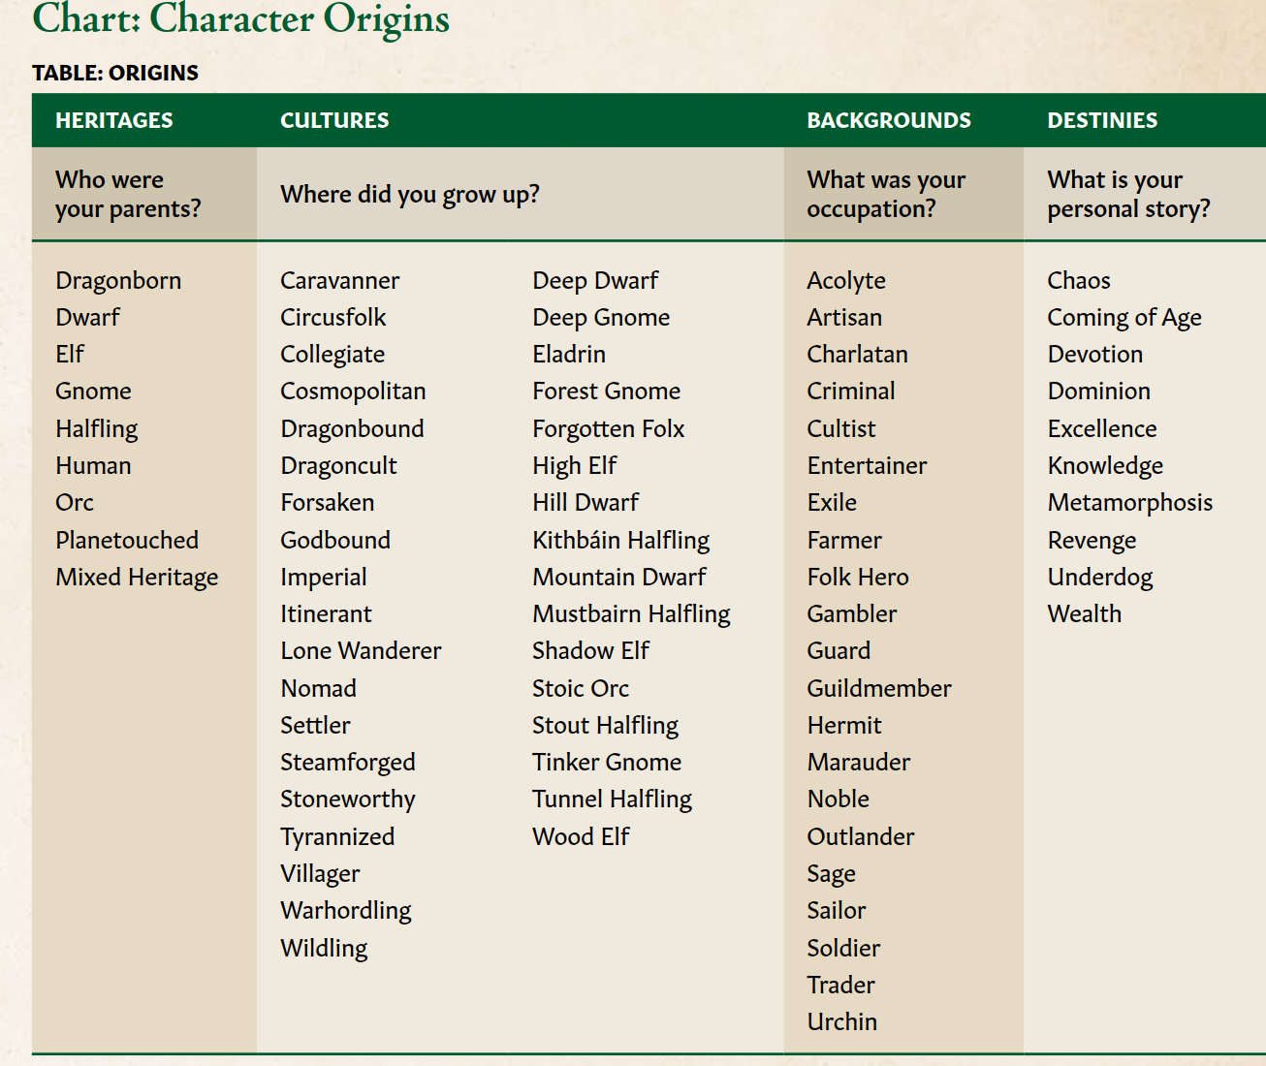1266x1066 pixels.
Task: Click Mixed Heritage in the Heritages column
Action: pyautogui.click(x=137, y=578)
